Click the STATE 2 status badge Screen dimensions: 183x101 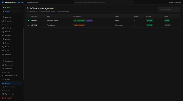coord(150,25)
